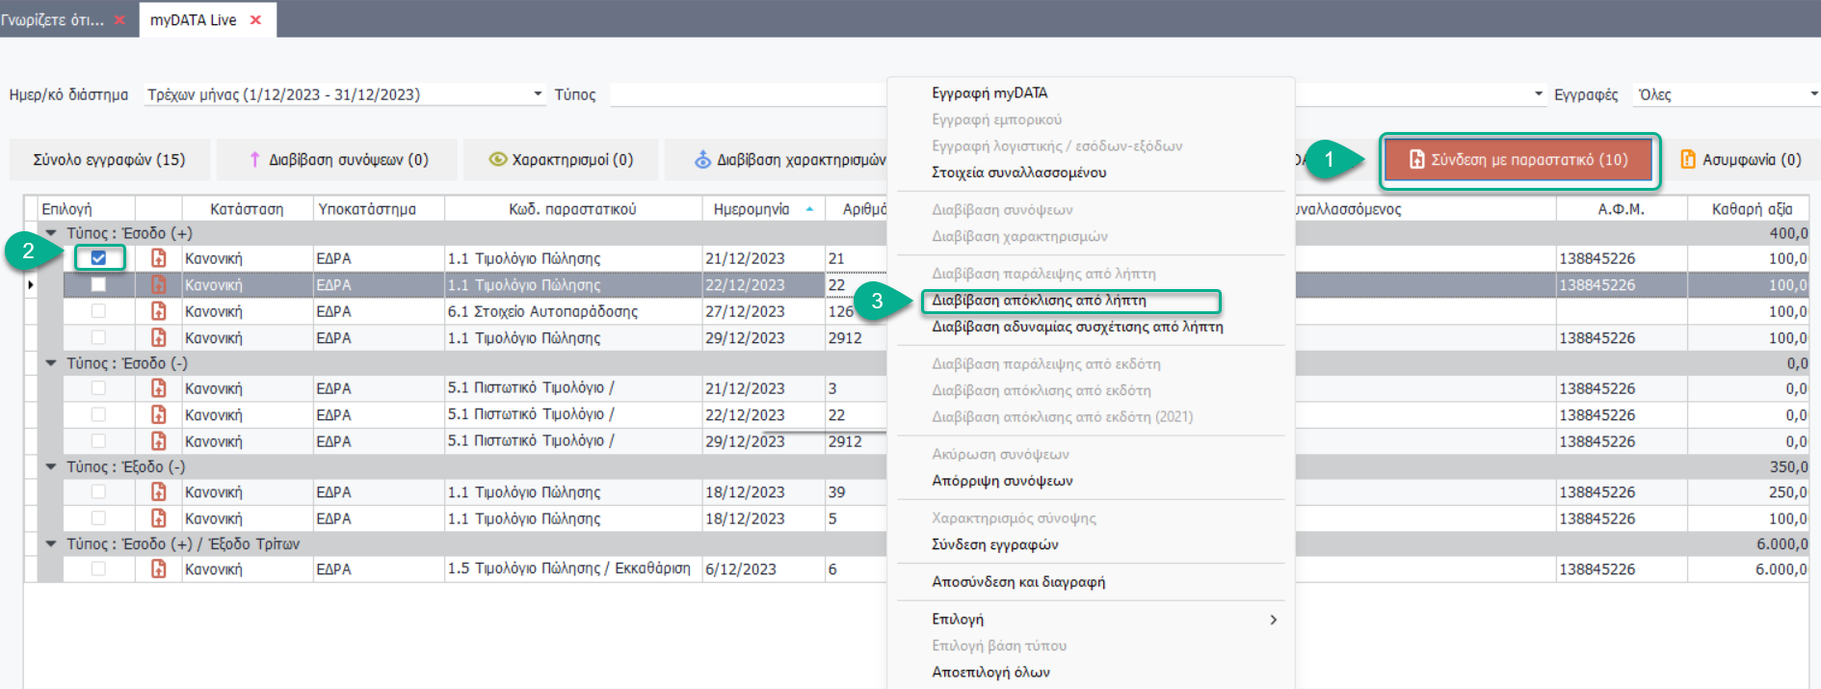
Task: Click the eye icon on Χαρακτηρισμοί button
Action: pyautogui.click(x=497, y=160)
